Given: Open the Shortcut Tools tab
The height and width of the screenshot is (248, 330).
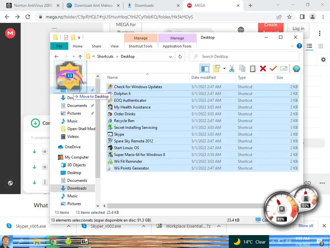Looking at the screenshot, I should [x=141, y=46].
